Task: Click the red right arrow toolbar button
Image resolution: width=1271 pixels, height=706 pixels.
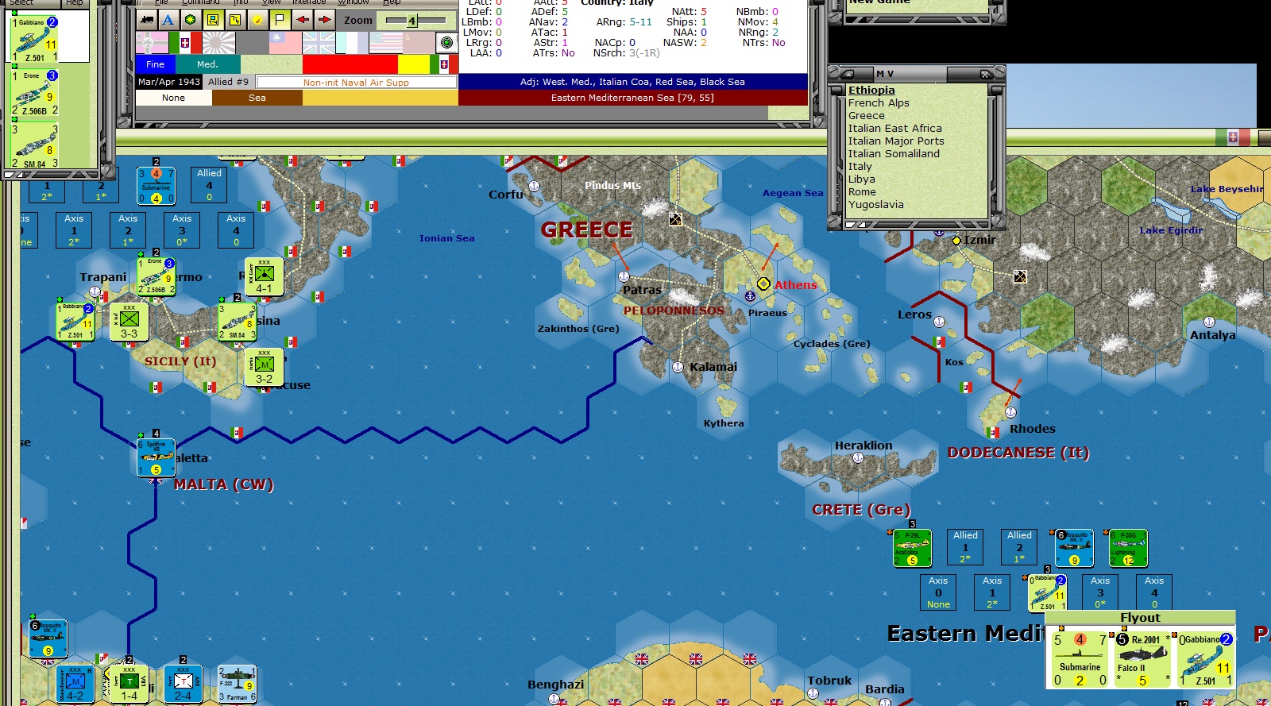Action: click(x=325, y=20)
